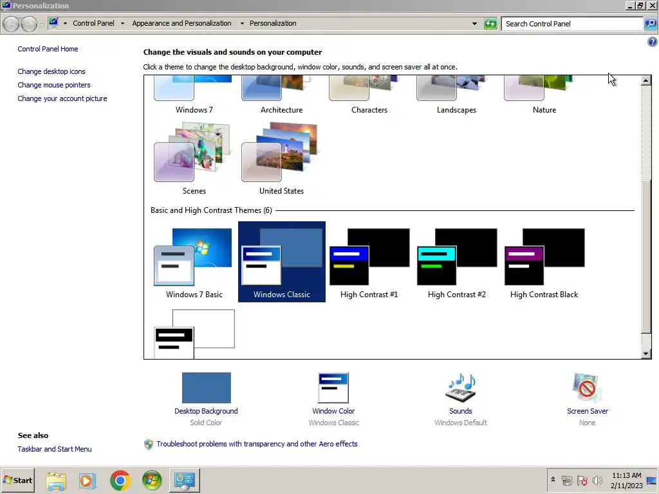Open Windows Explorer from the taskbar
Screen dimensions: 659x494
[56, 480]
